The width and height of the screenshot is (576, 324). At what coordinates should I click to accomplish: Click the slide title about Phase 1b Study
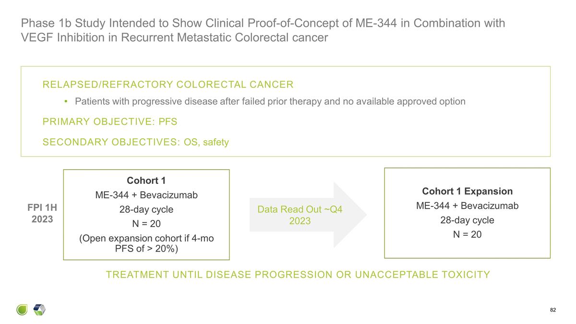(263, 30)
